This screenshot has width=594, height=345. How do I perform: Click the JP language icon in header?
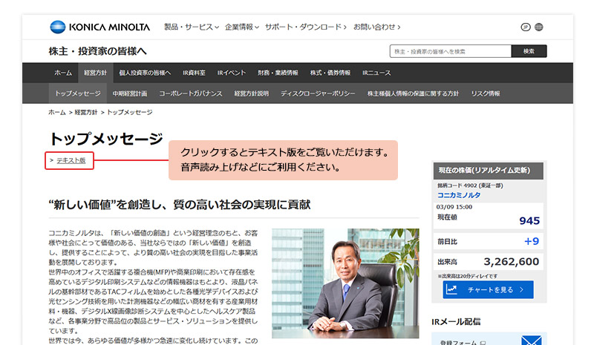tap(526, 27)
